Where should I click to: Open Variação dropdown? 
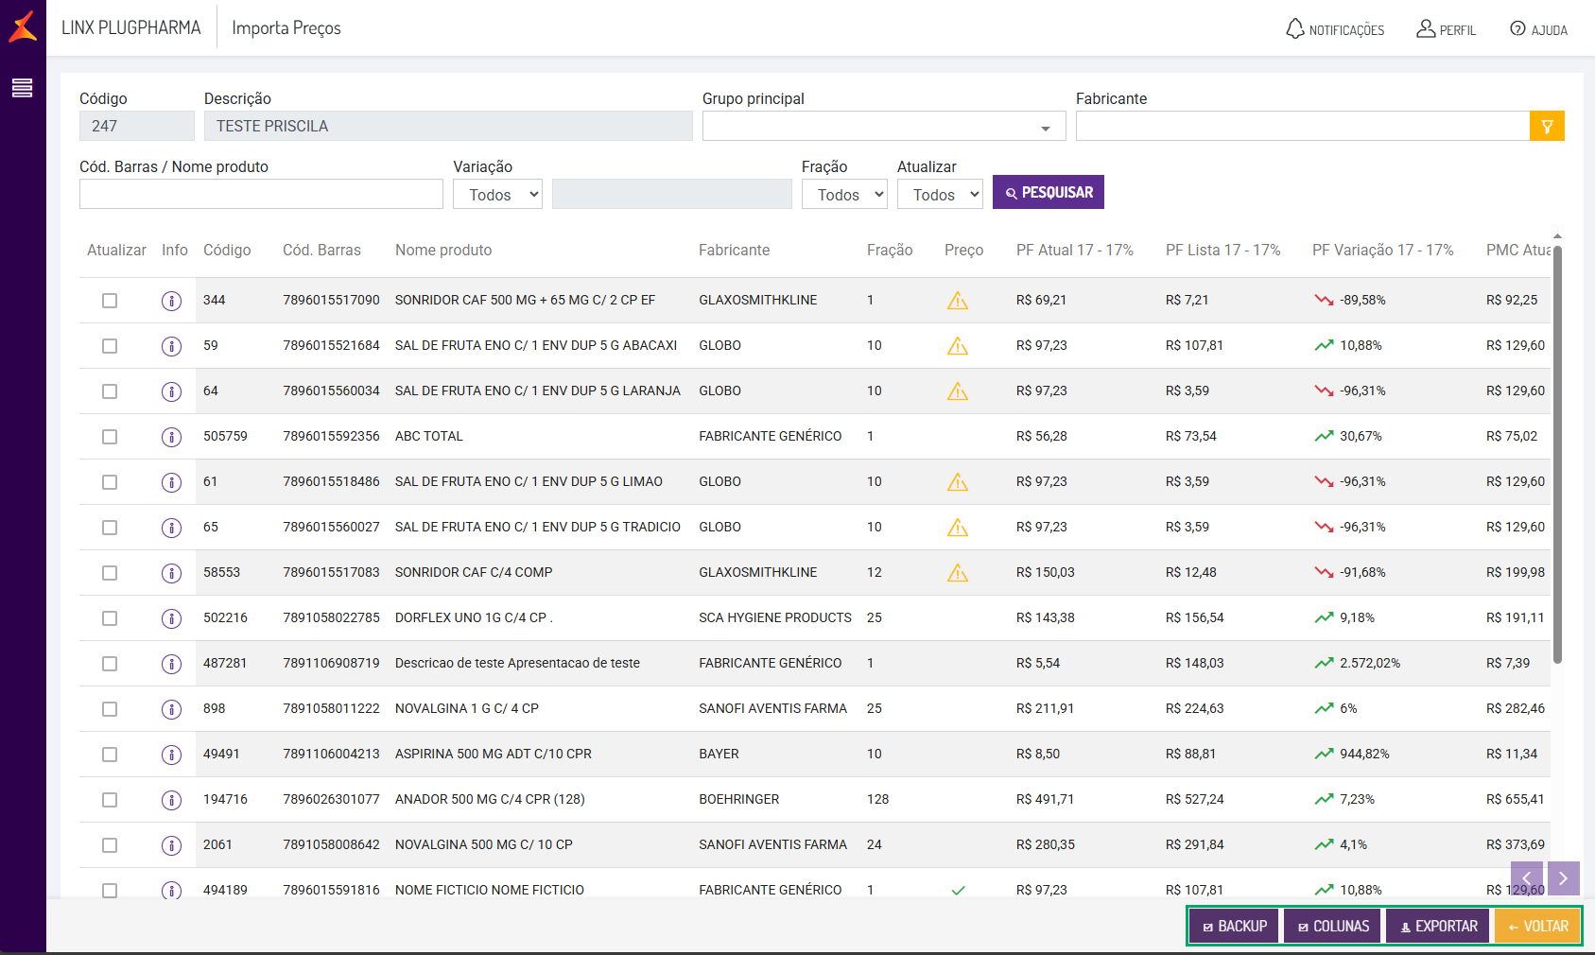click(x=497, y=194)
